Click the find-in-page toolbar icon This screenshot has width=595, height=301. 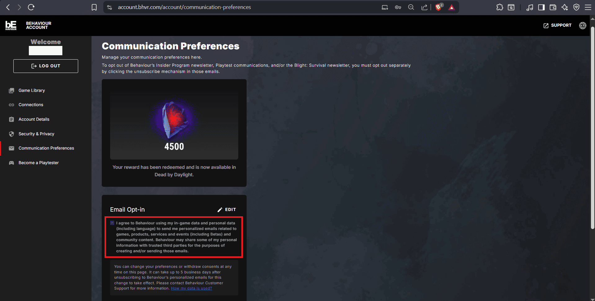click(x=511, y=7)
